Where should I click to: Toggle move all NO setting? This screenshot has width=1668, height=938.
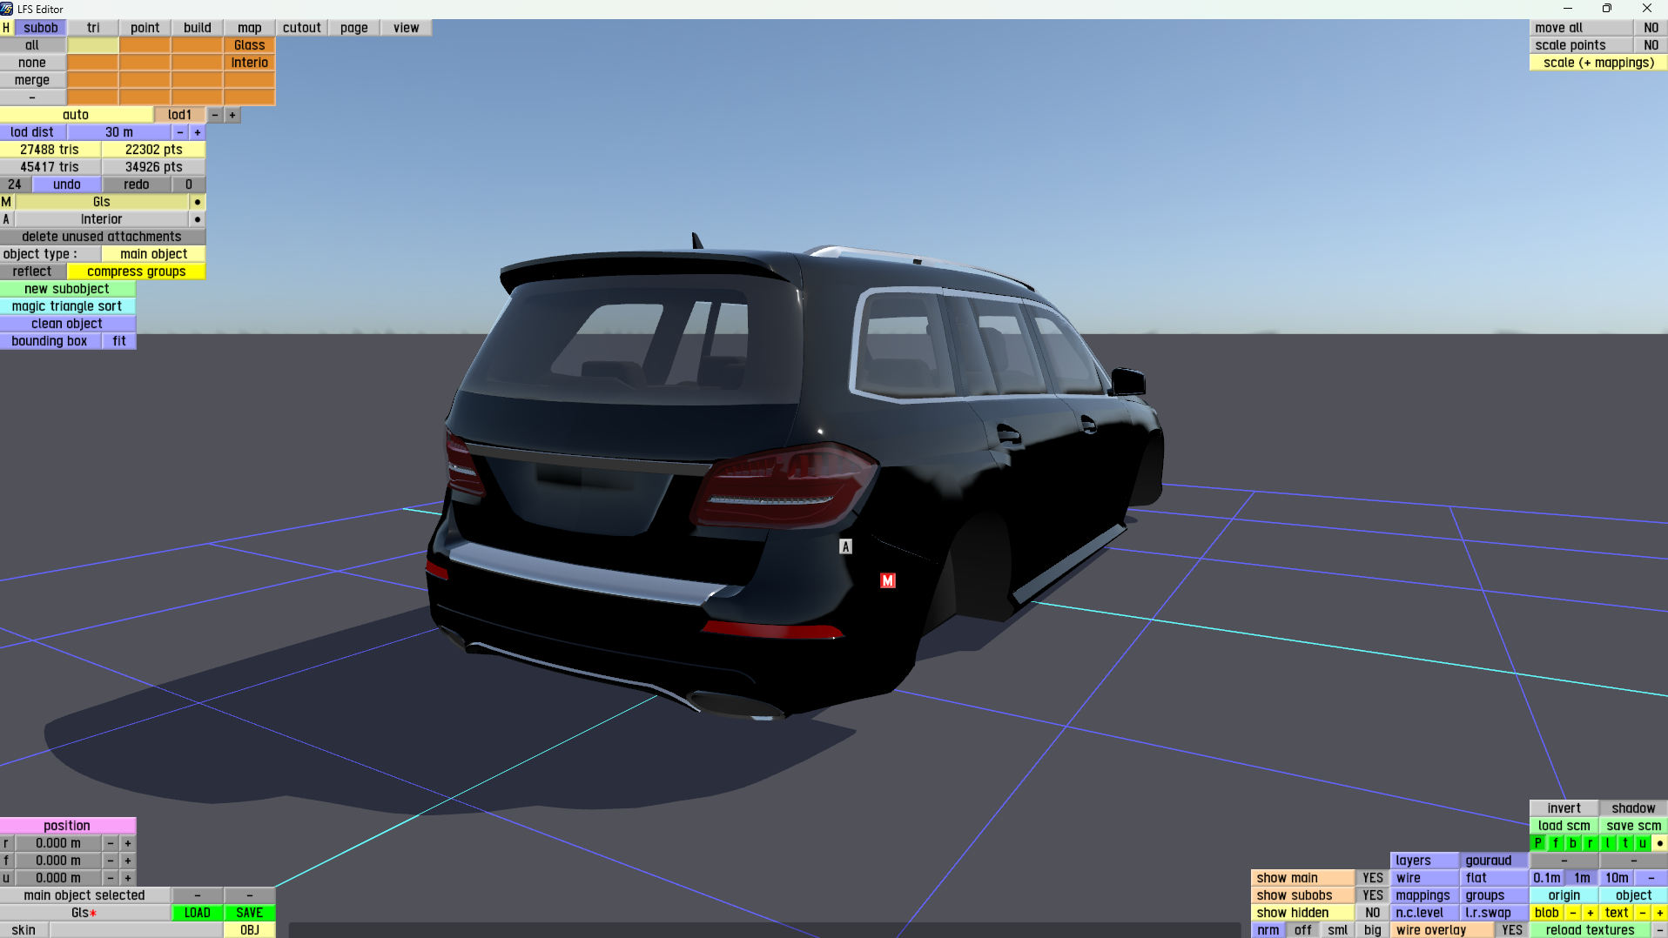[1651, 28]
